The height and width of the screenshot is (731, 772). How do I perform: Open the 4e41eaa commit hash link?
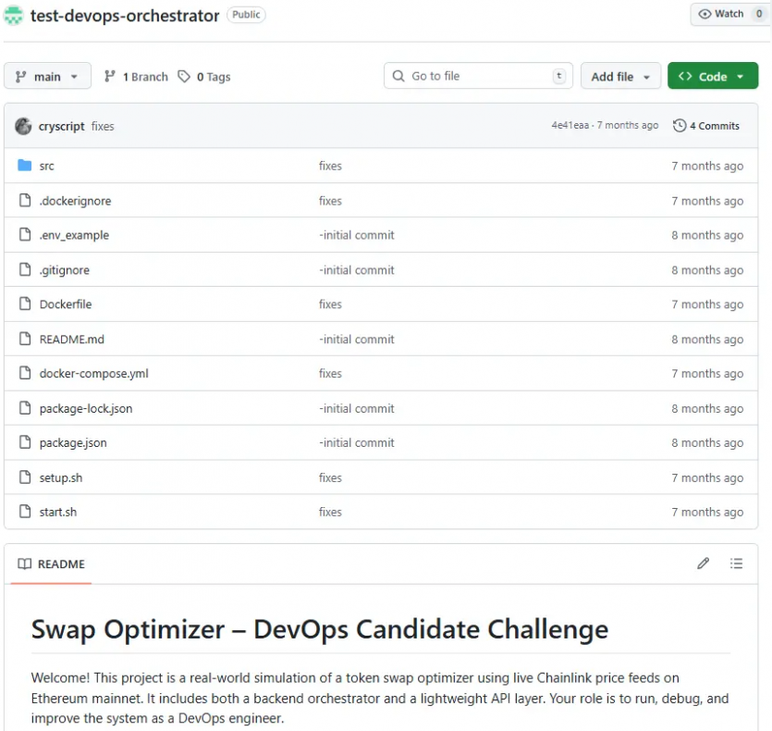pyautogui.click(x=570, y=126)
